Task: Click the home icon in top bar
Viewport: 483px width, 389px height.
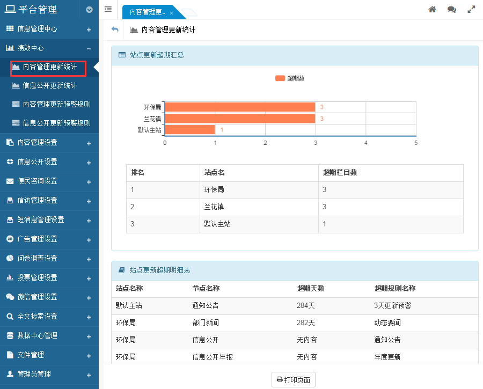Action: (x=432, y=10)
